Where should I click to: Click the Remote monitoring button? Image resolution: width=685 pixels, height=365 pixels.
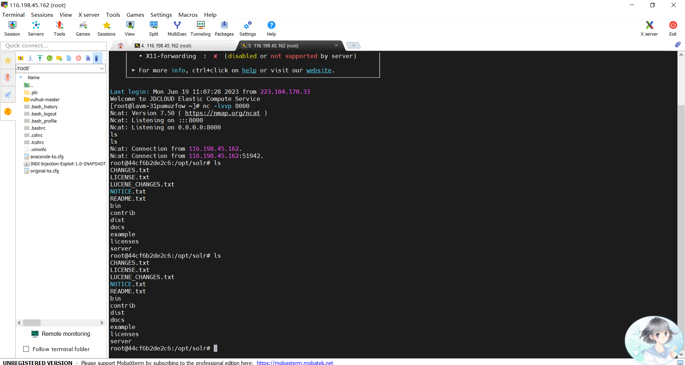(61, 334)
